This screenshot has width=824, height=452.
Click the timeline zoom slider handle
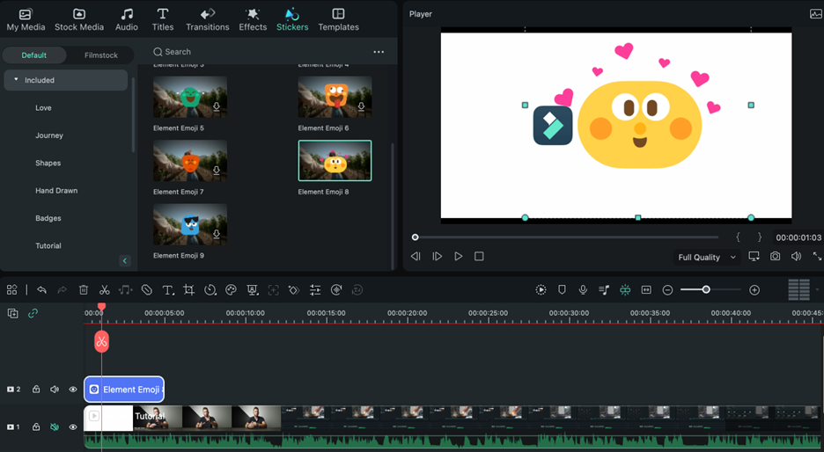[706, 290]
